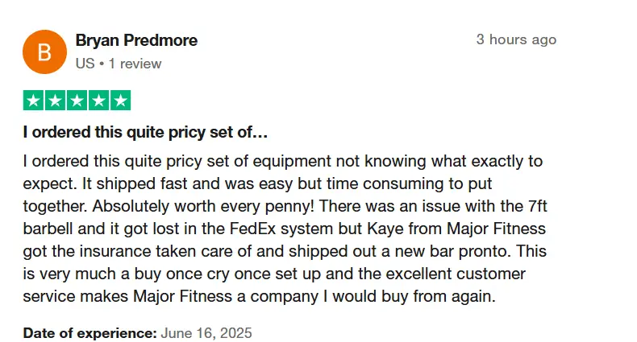The width and height of the screenshot is (637, 342).
Task: Click the 'US' country label
Action: click(85, 64)
